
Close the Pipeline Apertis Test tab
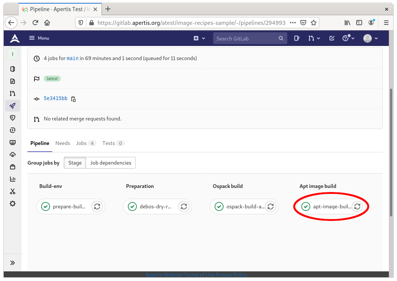click(x=95, y=9)
